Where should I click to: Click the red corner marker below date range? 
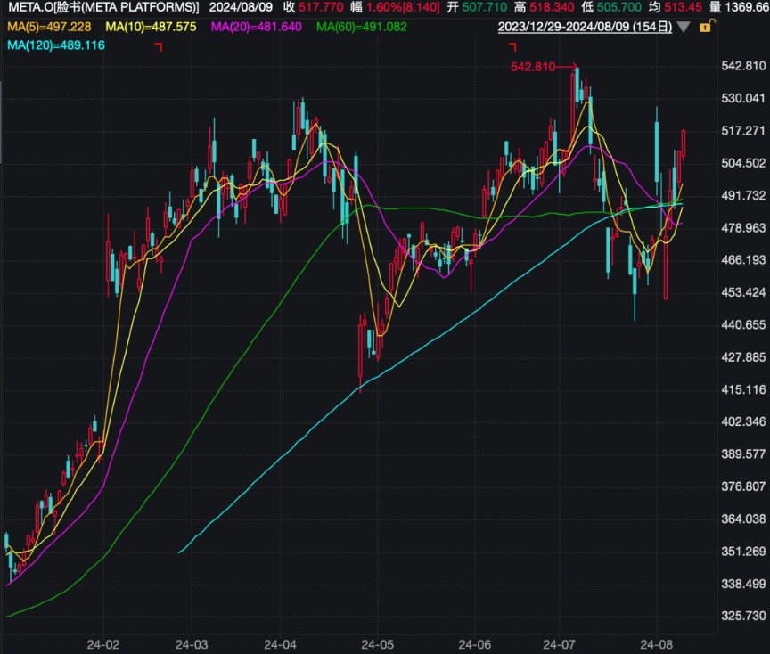tap(512, 46)
